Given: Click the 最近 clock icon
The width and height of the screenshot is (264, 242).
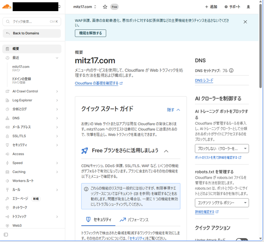Looking at the screenshot, I should click(7, 58).
